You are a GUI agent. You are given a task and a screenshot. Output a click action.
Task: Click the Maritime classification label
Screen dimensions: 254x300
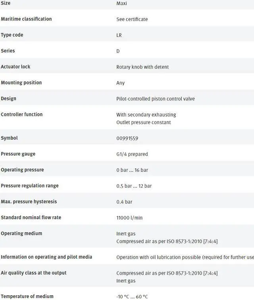(x=27, y=19)
